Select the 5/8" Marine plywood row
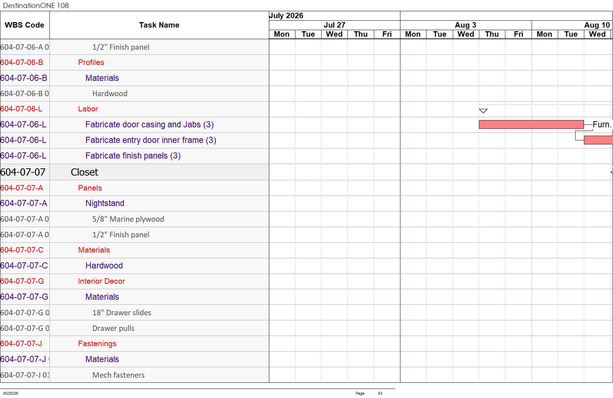Screen dimensions: 613x398 [x=134, y=219]
